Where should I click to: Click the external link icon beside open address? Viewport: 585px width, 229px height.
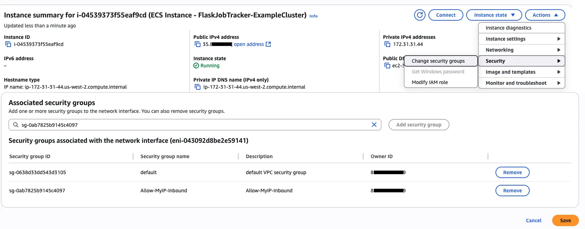268,44
